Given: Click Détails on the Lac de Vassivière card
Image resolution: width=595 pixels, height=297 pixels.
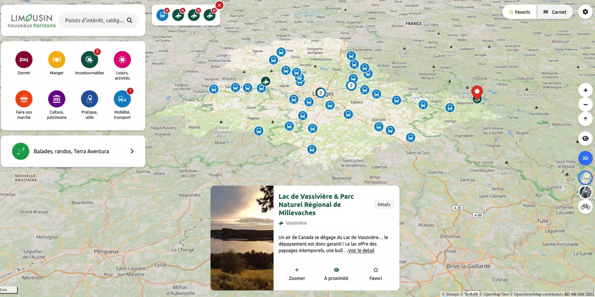Looking at the screenshot, I should (384, 204).
